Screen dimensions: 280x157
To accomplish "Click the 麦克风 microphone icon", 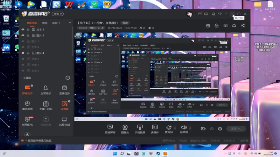I will [x=169, y=127].
